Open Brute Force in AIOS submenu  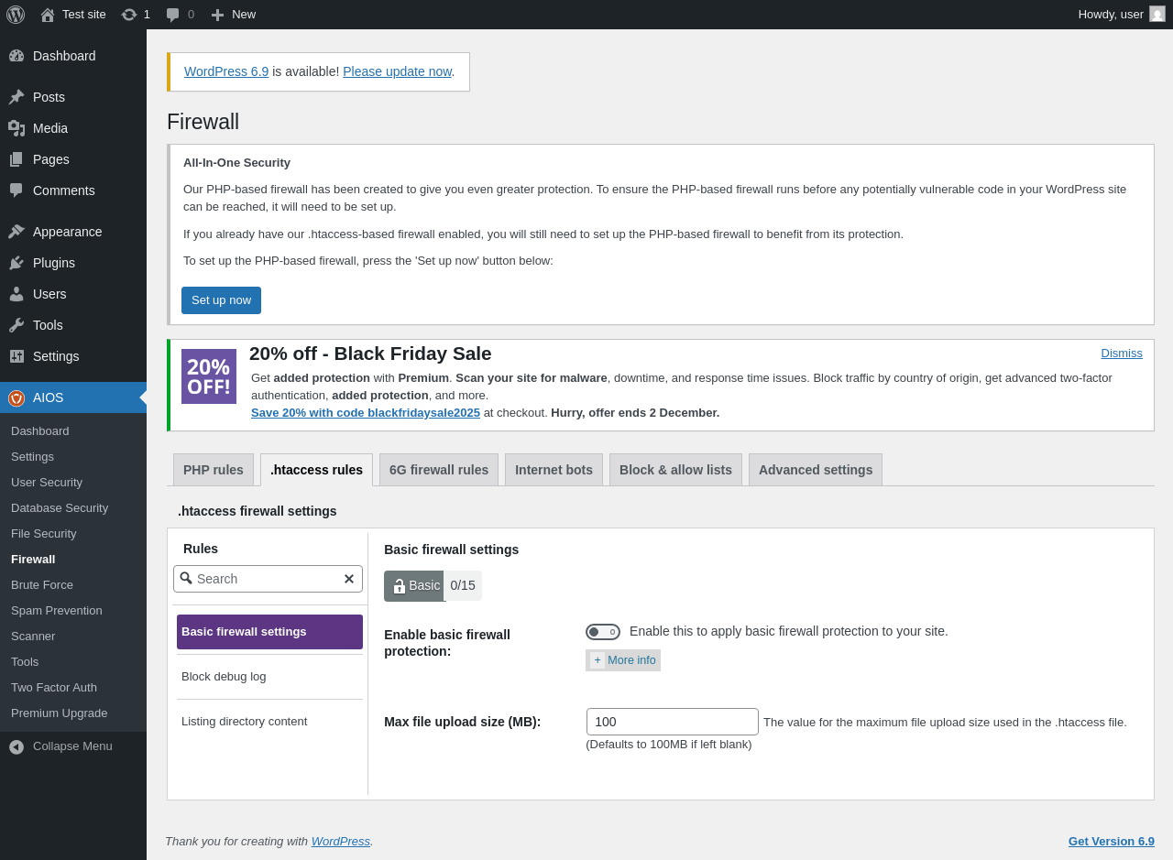(x=42, y=585)
